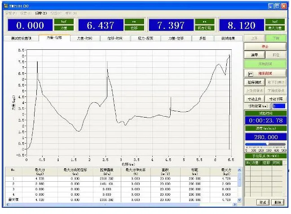The width and height of the screenshot is (291, 214).
Task: Click the red 停止 stop button
Action: [x=265, y=46]
